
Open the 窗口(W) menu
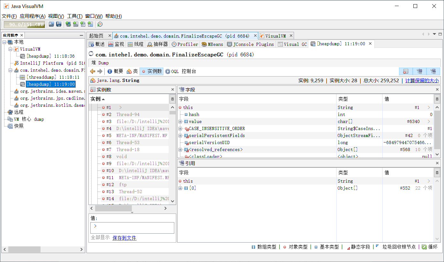[94, 16]
